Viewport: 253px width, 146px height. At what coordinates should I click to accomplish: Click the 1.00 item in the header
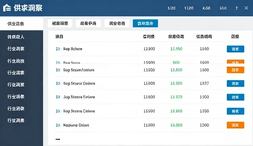(171, 8)
